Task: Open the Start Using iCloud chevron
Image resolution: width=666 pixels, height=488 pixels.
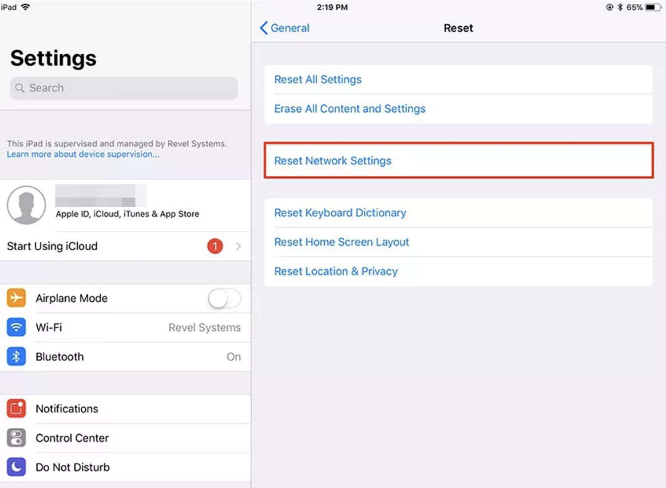Action: click(238, 246)
